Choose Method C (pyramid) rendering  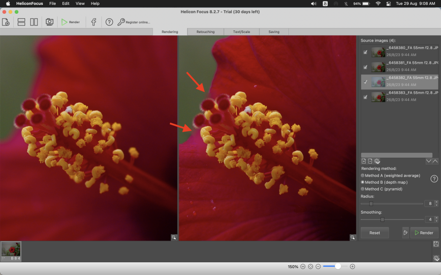(x=363, y=189)
